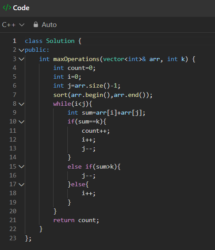Viewport: 215px width, 250px height.
Task: Click on 'while(i<j){' text
Action: point(73,104)
